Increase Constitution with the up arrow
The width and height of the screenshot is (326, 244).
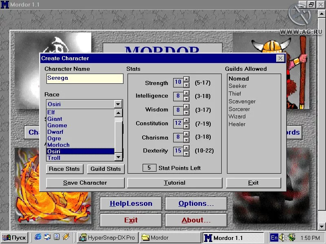[187, 120]
